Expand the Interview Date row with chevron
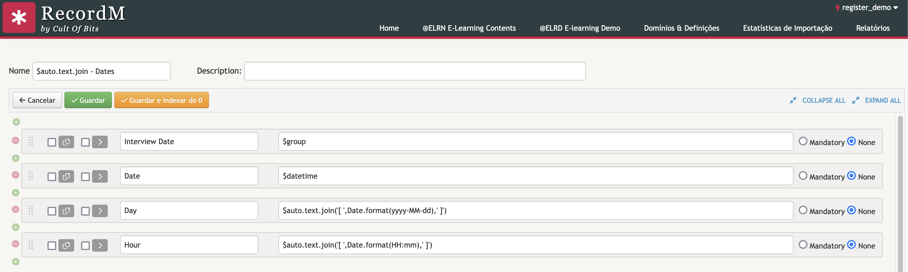This screenshot has height=272, width=908. [x=100, y=142]
